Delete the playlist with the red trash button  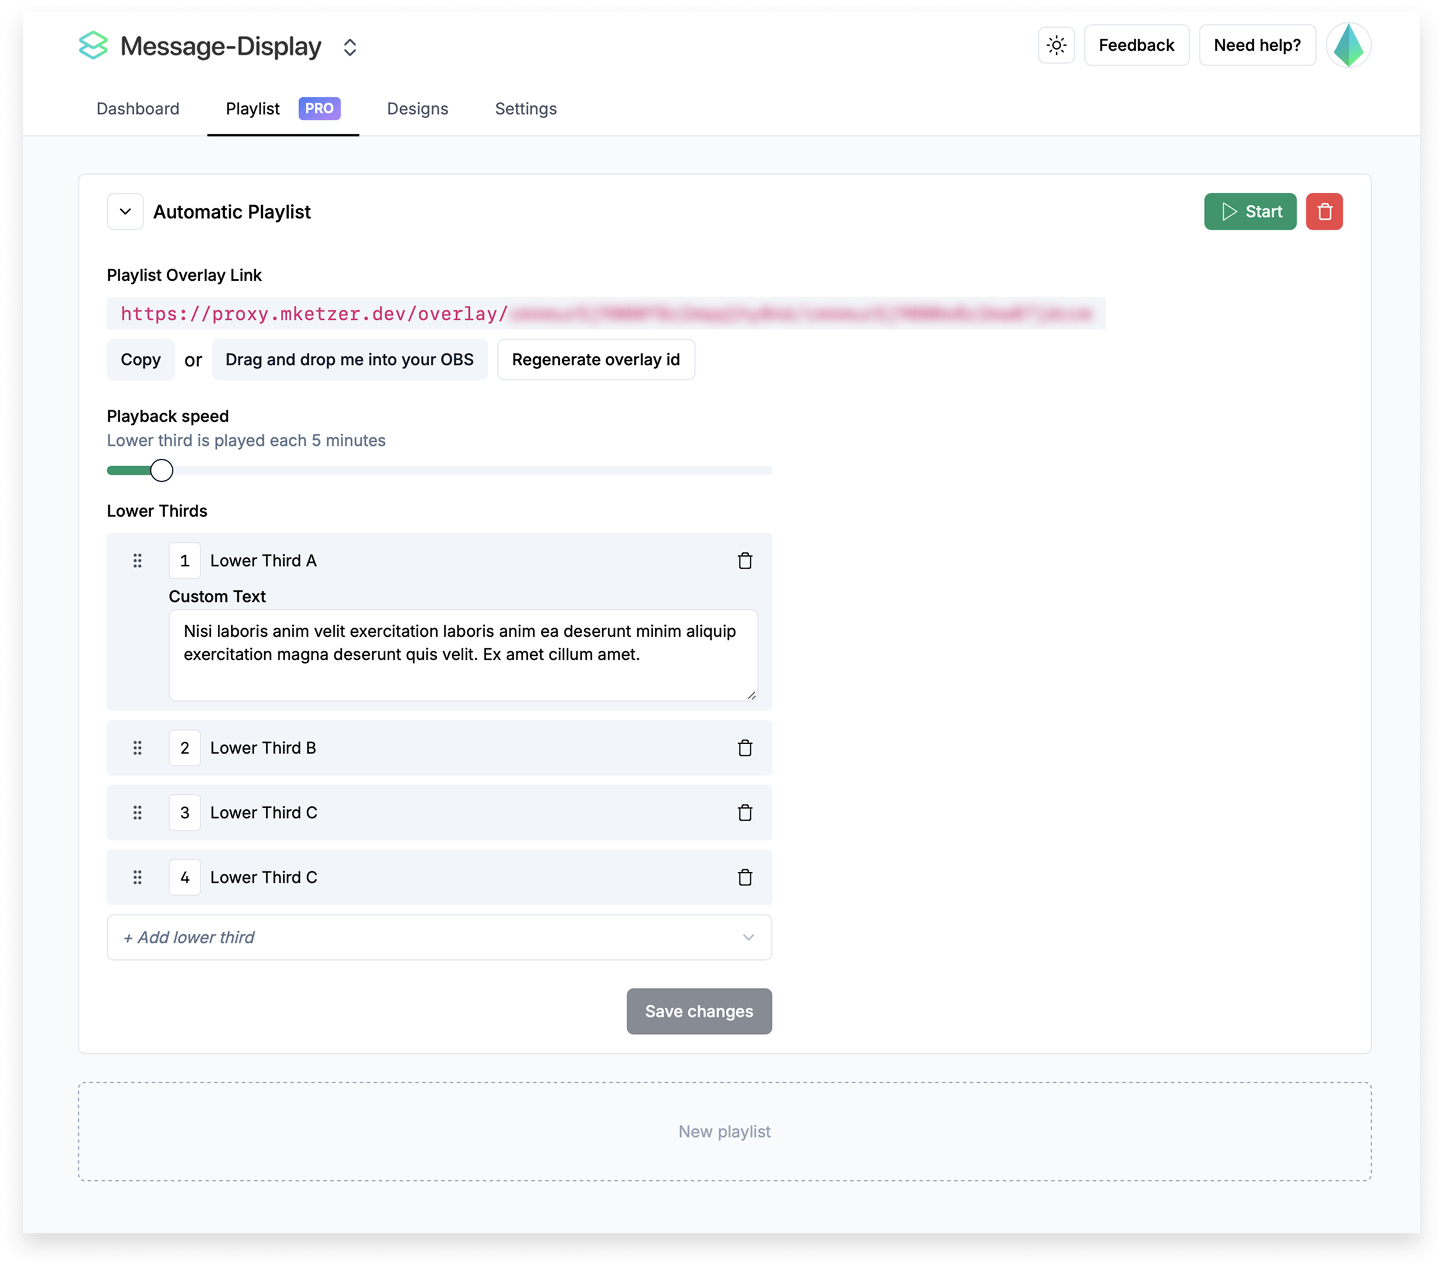tap(1323, 212)
